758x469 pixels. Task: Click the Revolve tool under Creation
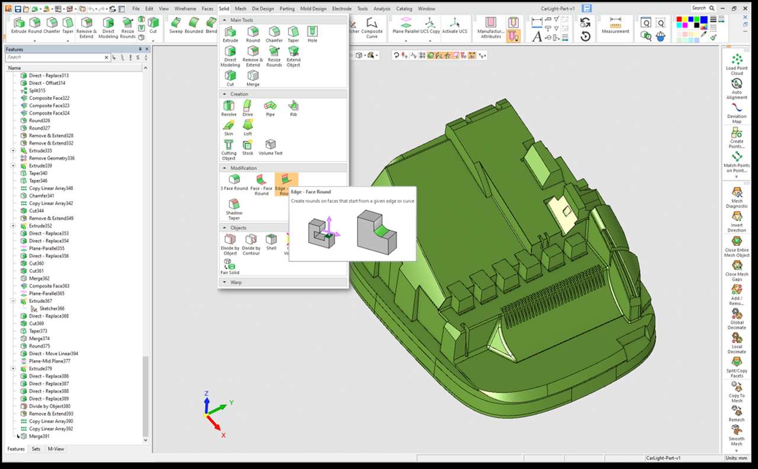229,108
